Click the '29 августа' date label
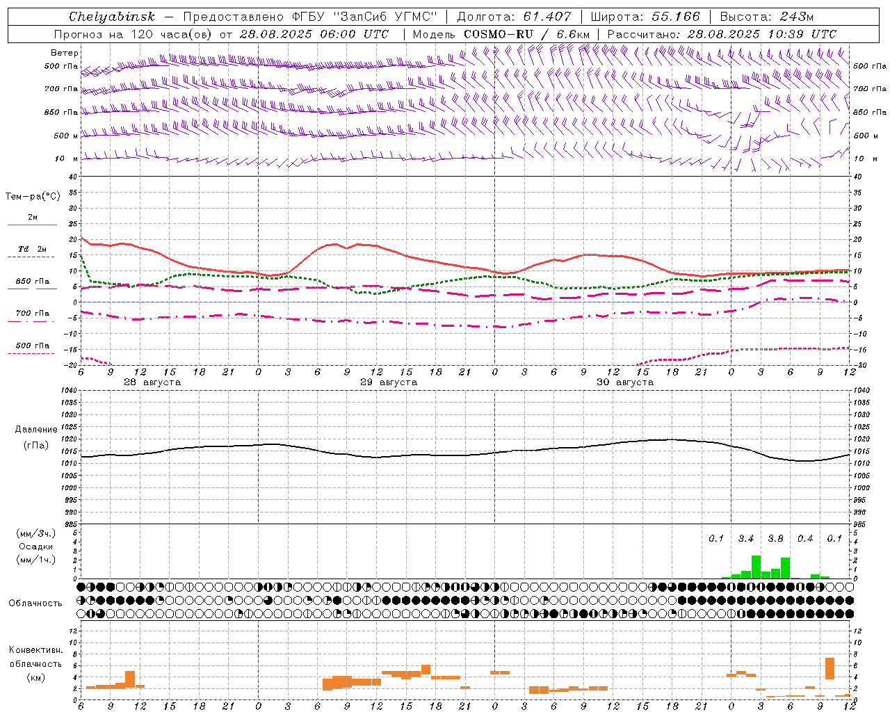The height and width of the screenshot is (712, 890). click(x=389, y=382)
